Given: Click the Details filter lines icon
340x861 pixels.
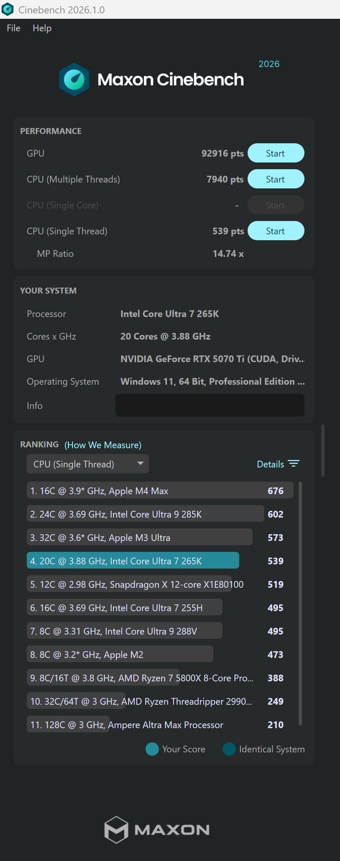Looking at the screenshot, I should pyautogui.click(x=294, y=464).
